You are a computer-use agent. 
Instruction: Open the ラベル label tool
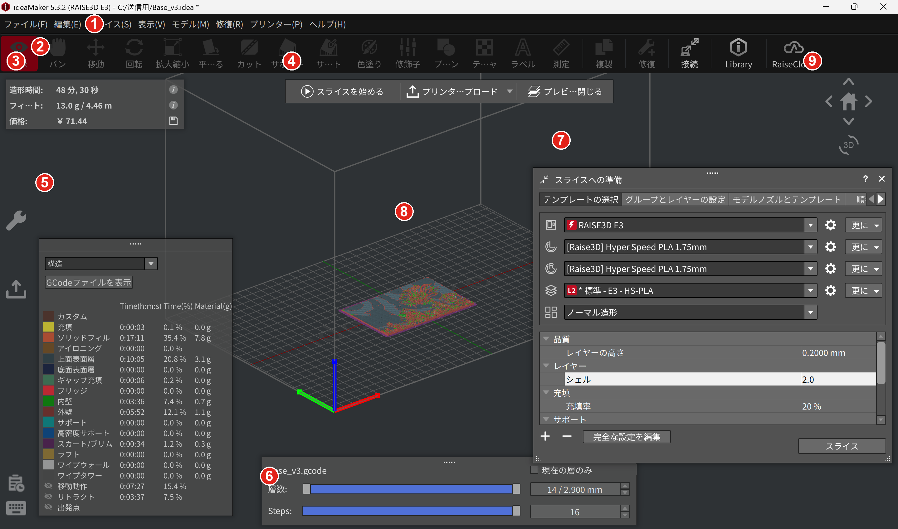523,54
